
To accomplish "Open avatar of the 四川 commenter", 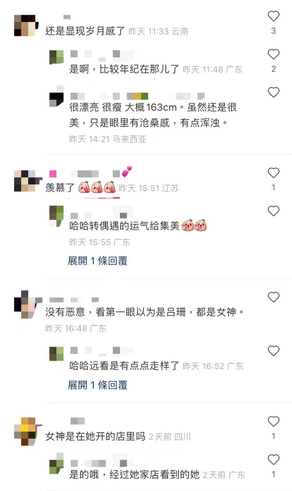I will 28,431.
